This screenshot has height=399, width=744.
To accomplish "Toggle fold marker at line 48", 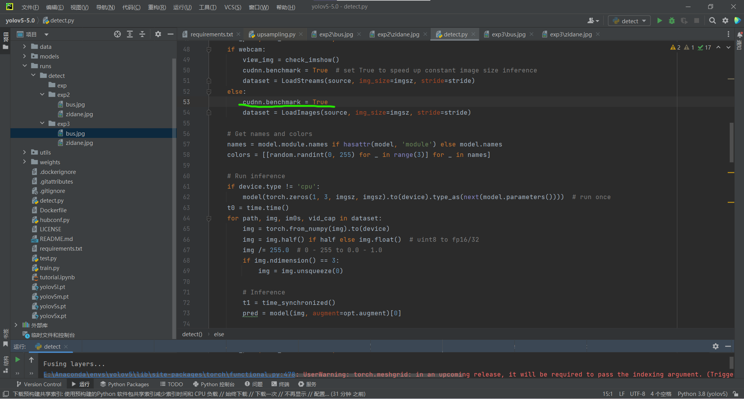I will coord(209,50).
